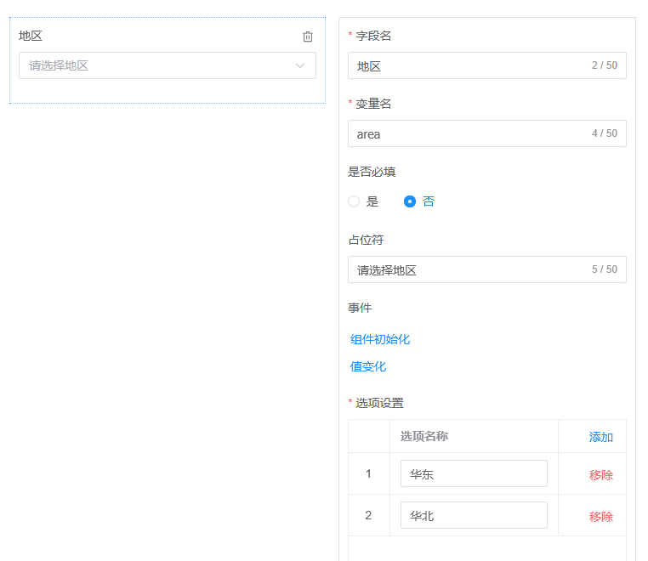Click the 请选择地区 placeholder text in select box
648x561 pixels.
point(60,66)
